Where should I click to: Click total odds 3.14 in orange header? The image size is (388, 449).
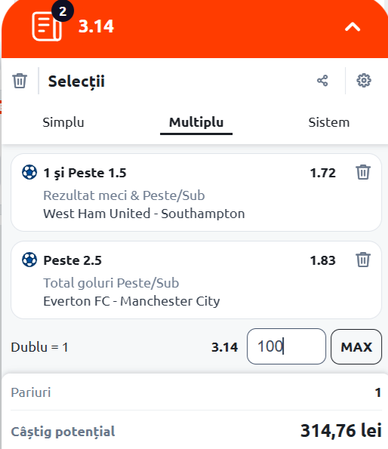click(x=96, y=26)
